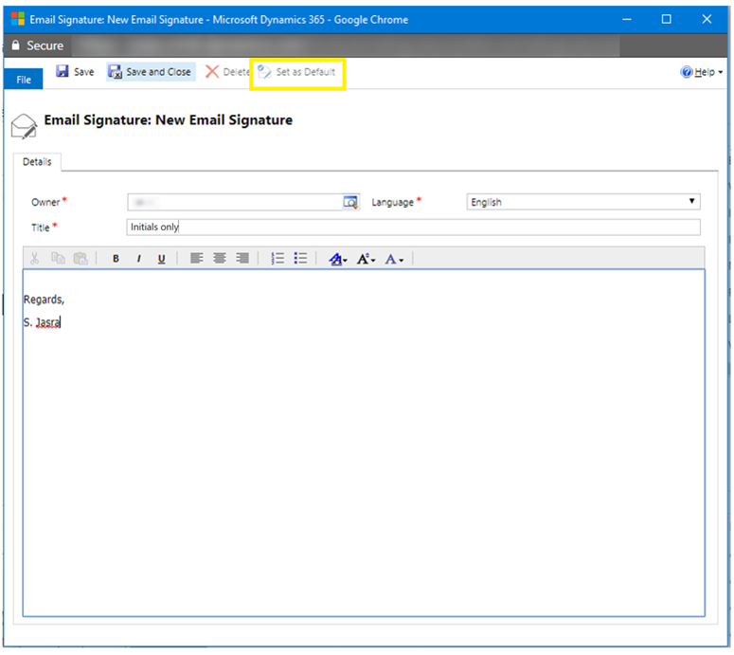Toggle Italic formatting
This screenshot has width=734, height=655.
(x=138, y=259)
